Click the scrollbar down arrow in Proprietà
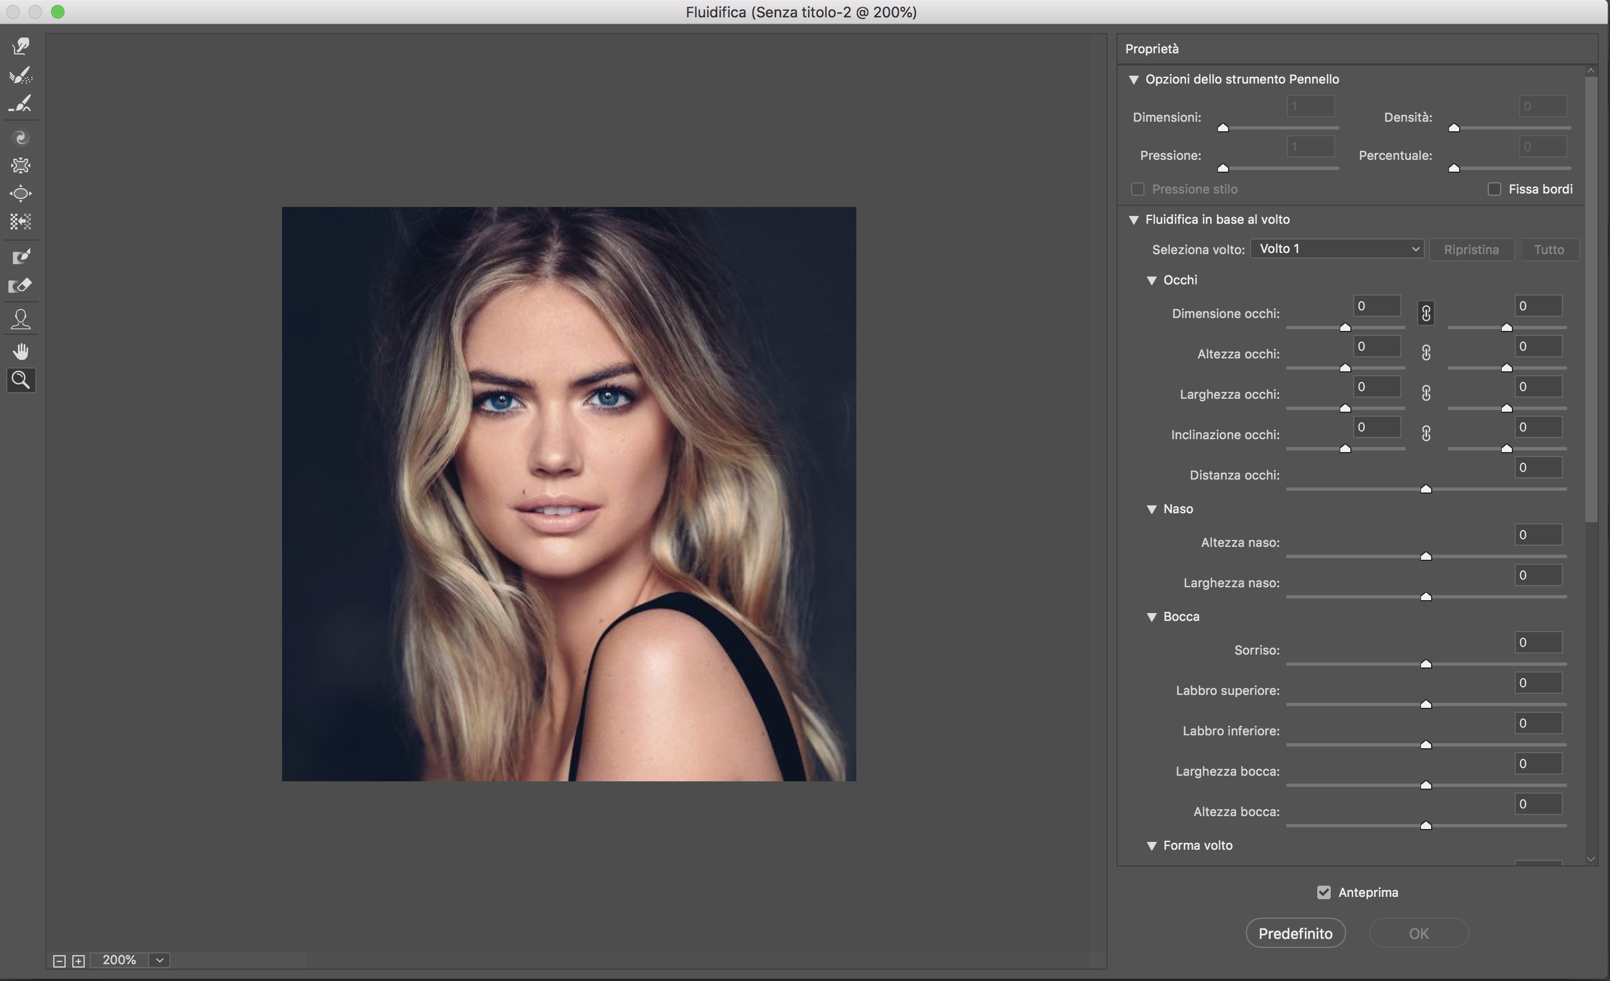The width and height of the screenshot is (1610, 981). click(x=1591, y=859)
